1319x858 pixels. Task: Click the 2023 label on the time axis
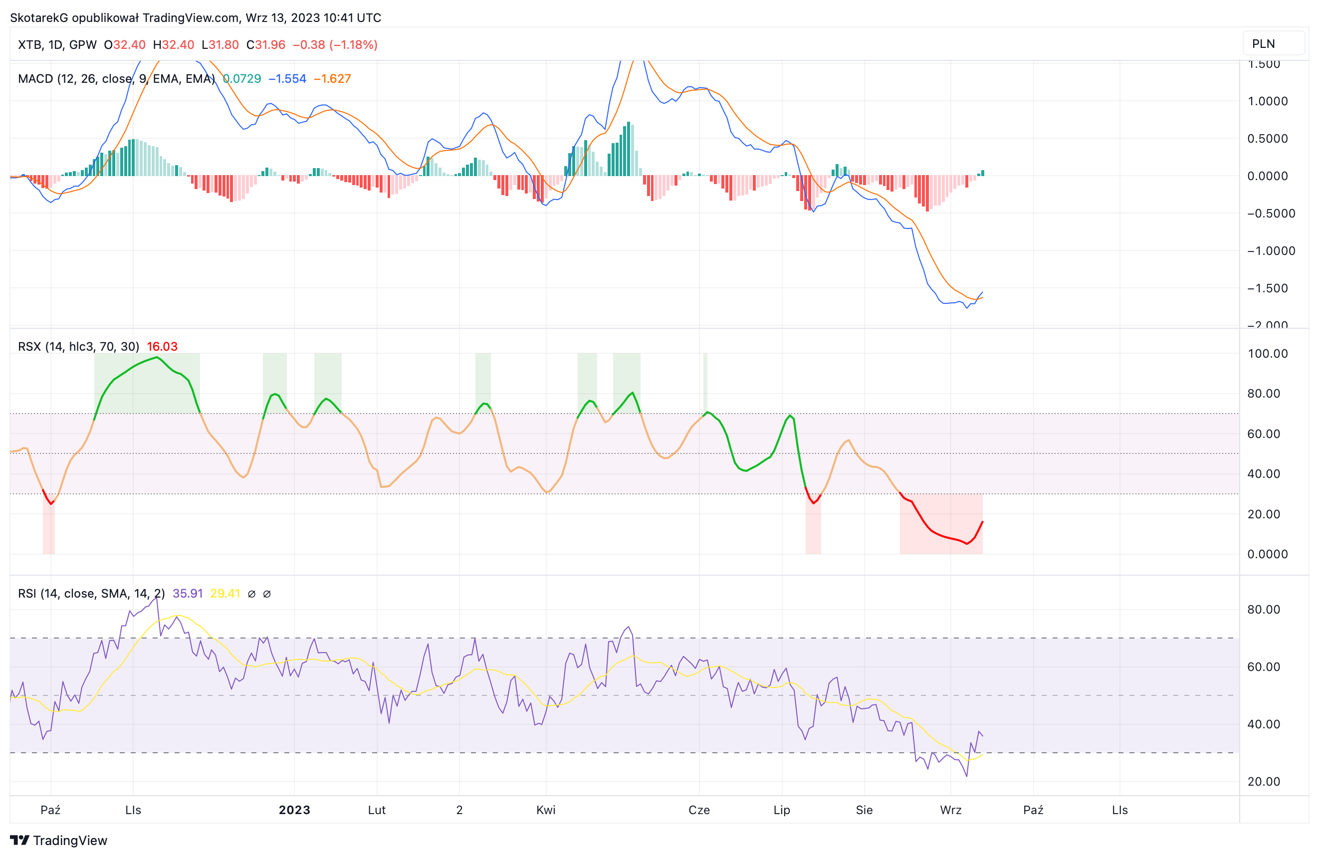pyautogui.click(x=294, y=810)
